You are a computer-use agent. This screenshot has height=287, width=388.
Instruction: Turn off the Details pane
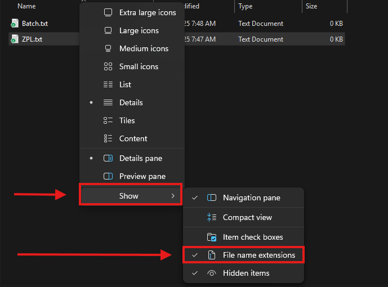(141, 159)
